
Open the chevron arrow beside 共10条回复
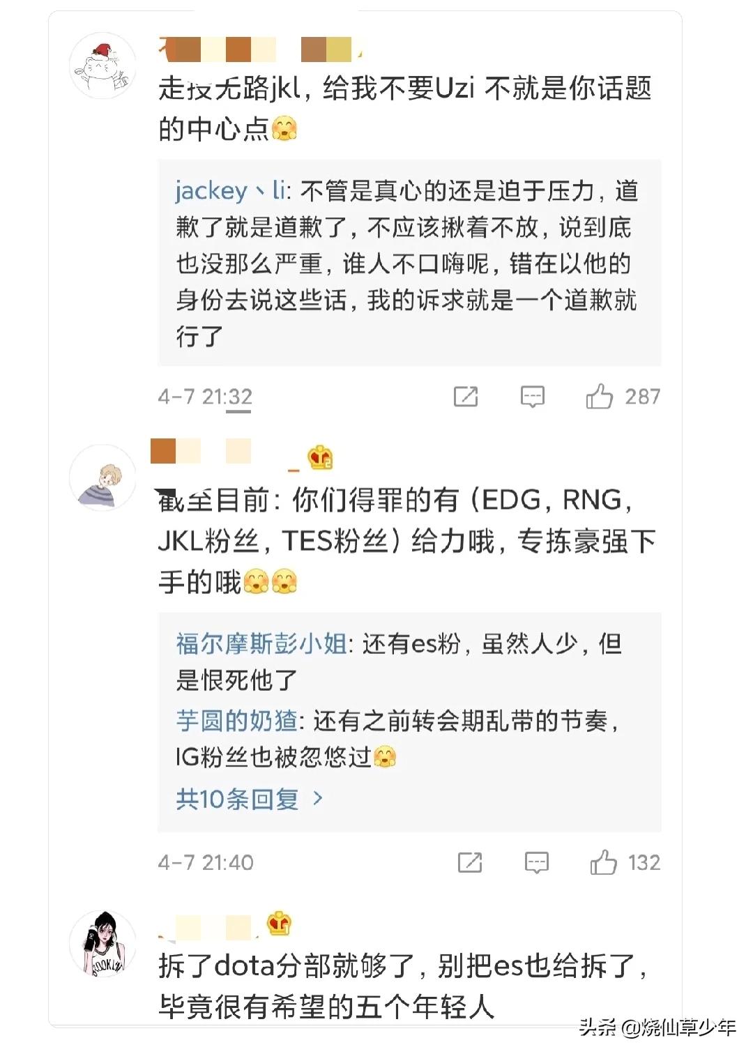pos(318,798)
